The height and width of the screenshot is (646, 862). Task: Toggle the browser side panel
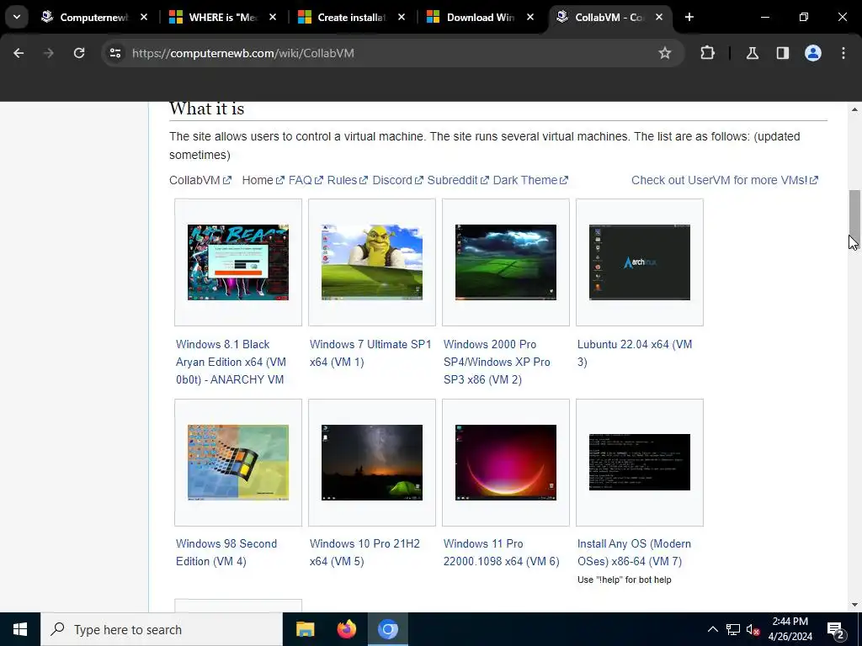click(783, 53)
